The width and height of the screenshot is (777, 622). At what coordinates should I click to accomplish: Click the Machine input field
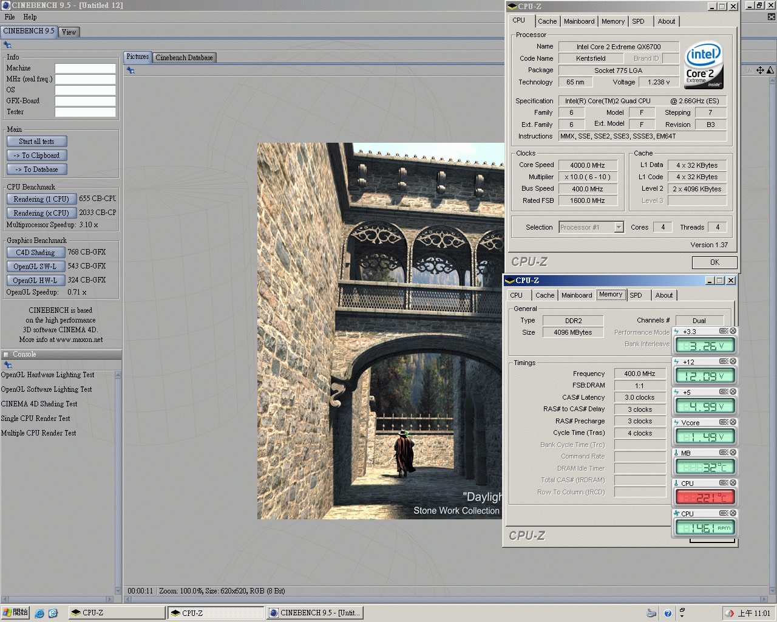(86, 68)
